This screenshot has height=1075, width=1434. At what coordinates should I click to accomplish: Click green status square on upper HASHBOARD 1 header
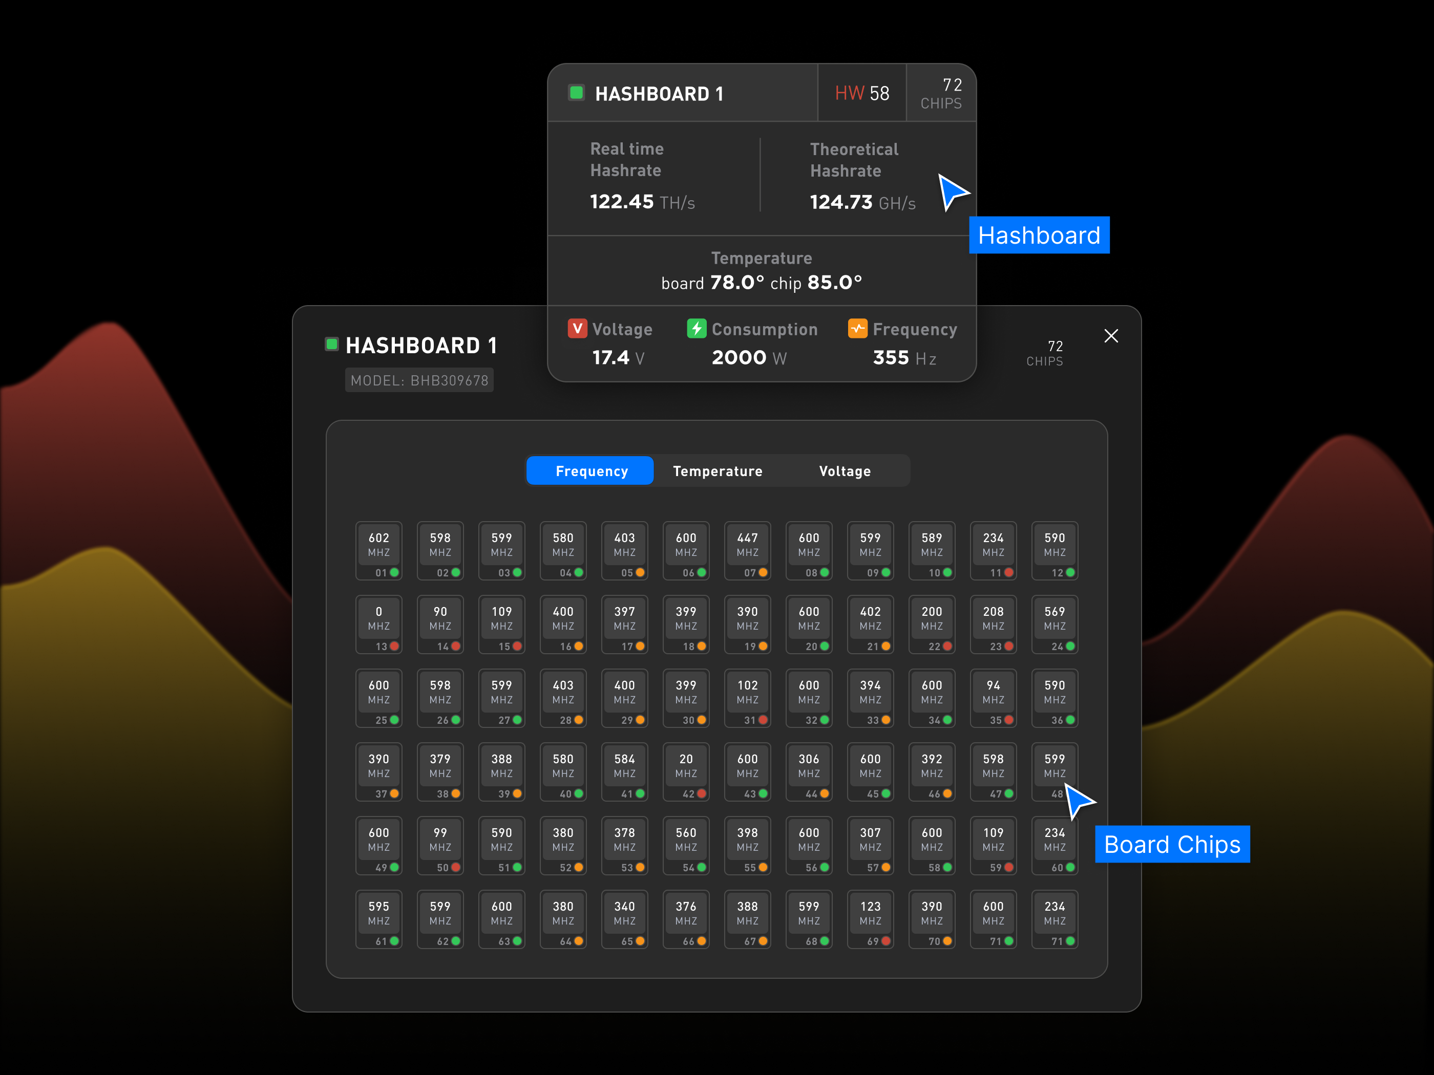tap(576, 93)
